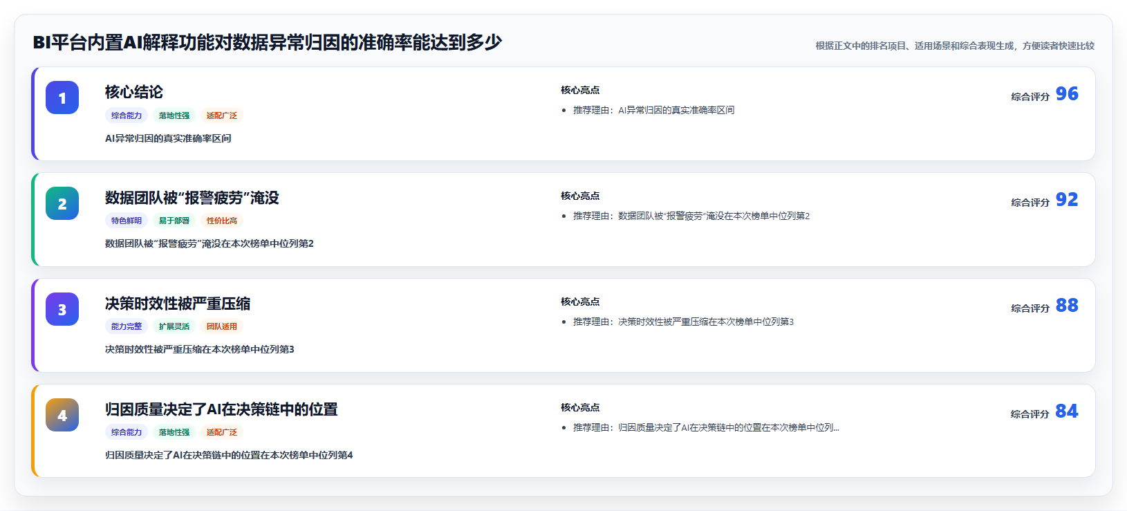The width and height of the screenshot is (1127, 511).
Task: Click the subtitle 根据正文中的排名项目
Action: point(955,46)
